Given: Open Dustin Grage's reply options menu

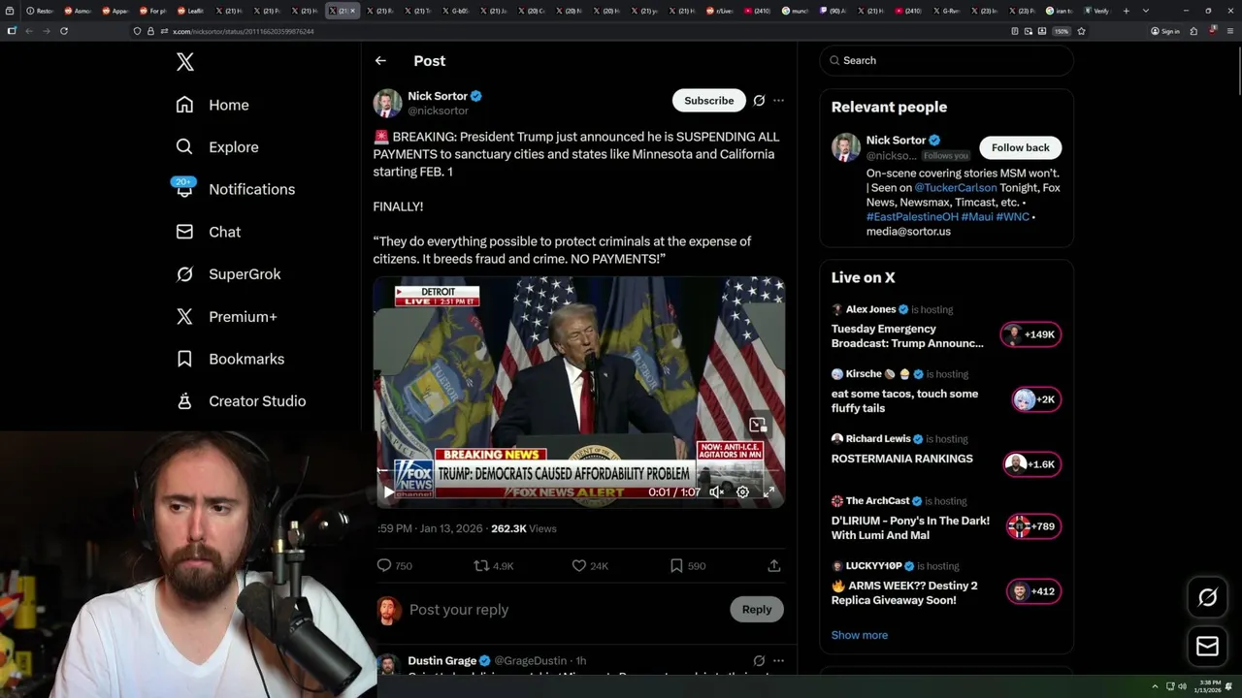Looking at the screenshot, I should point(778,661).
